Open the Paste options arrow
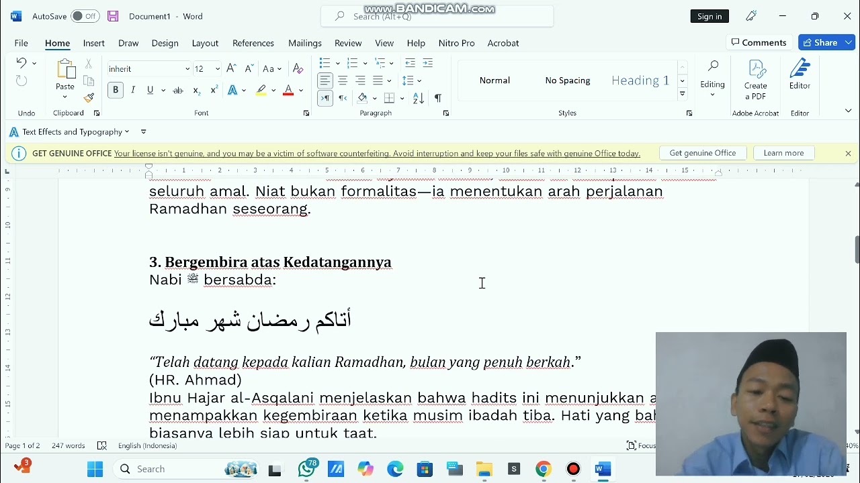Viewport: 860px width, 483px height. (x=65, y=97)
